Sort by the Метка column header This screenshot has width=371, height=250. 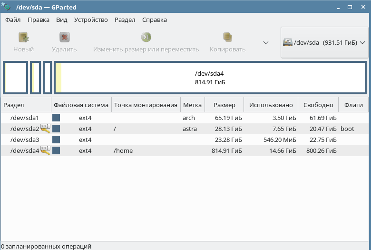tap(192, 105)
